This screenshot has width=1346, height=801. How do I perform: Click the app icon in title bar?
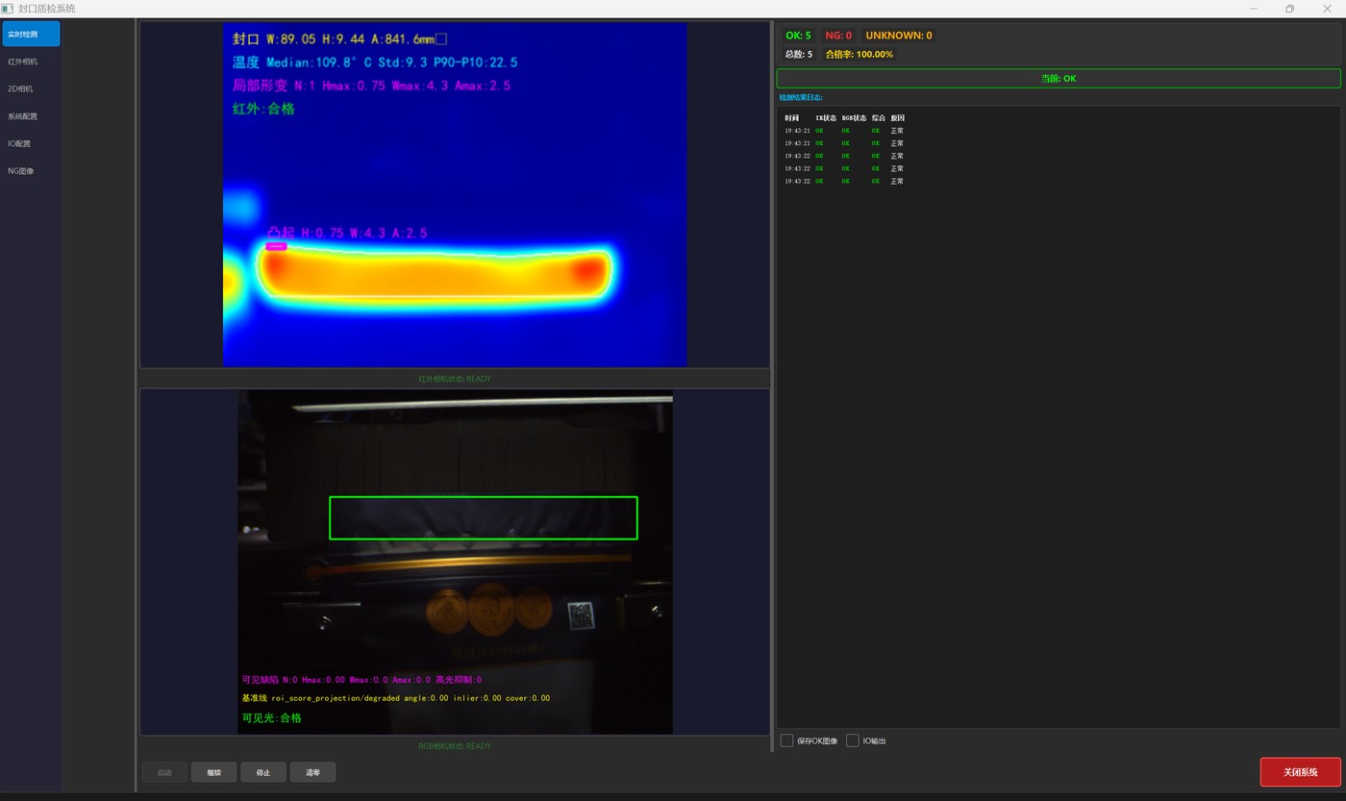coord(8,9)
